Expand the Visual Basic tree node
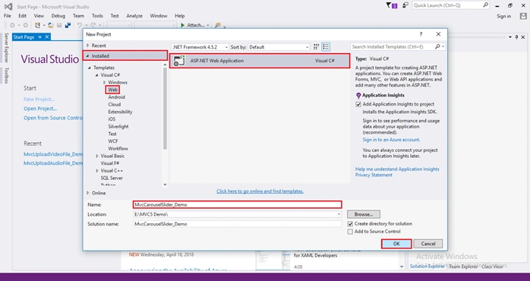The height and width of the screenshot is (281, 530). pos(97,156)
